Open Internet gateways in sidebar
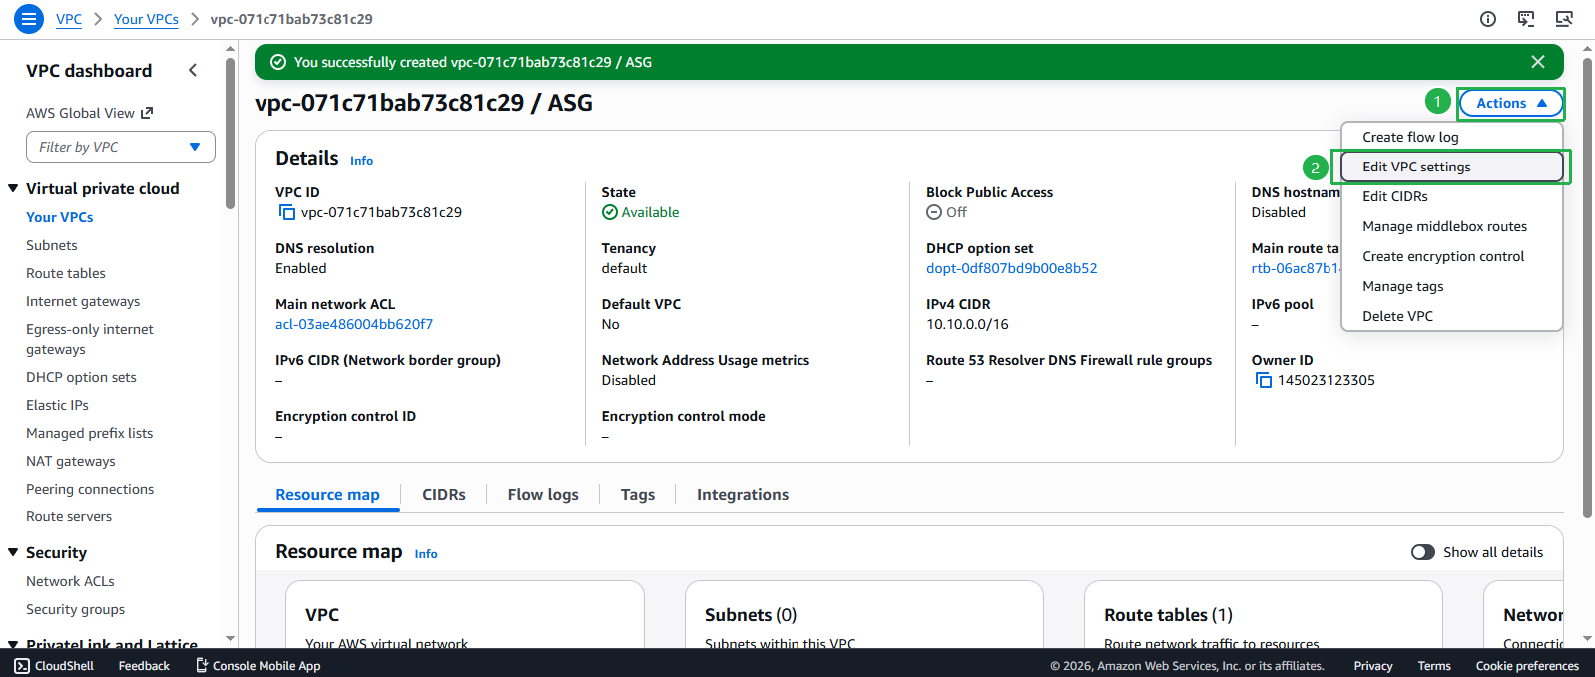The height and width of the screenshot is (677, 1595). pos(83,301)
